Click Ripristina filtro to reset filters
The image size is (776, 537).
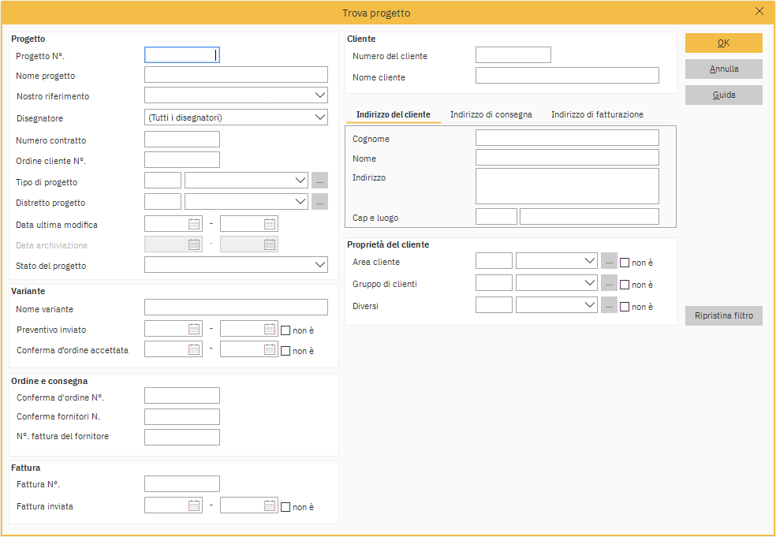(723, 316)
